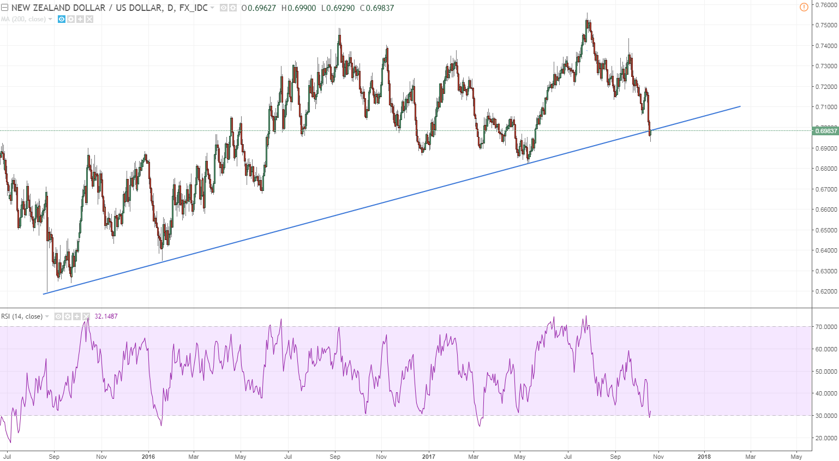Click the high value H0.69900
Viewport: 839px width, 461px height.
(298, 8)
